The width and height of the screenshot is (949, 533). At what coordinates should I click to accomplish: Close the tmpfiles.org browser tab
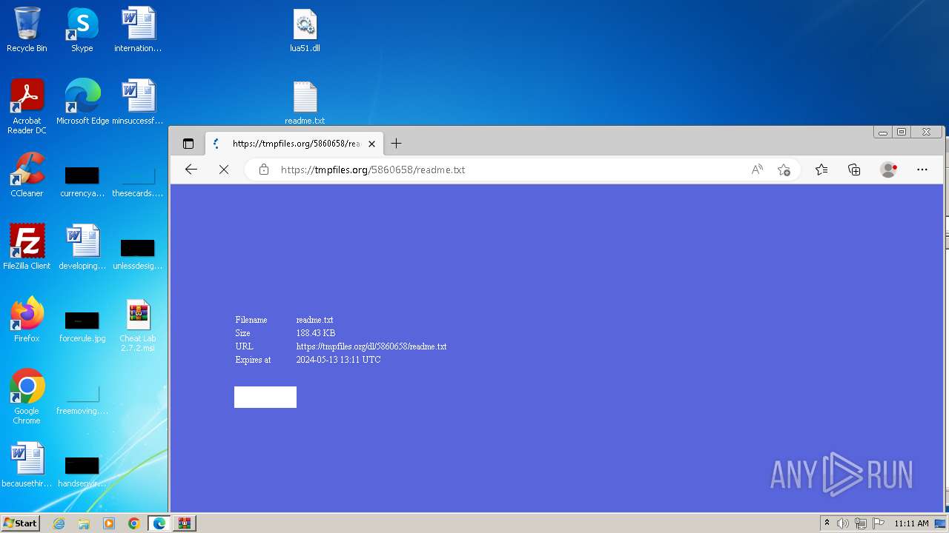[x=371, y=144]
